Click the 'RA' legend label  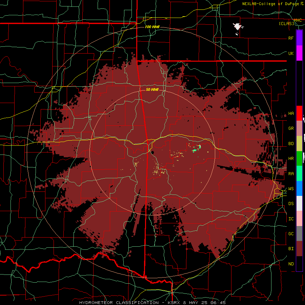pyautogui.click(x=291, y=174)
